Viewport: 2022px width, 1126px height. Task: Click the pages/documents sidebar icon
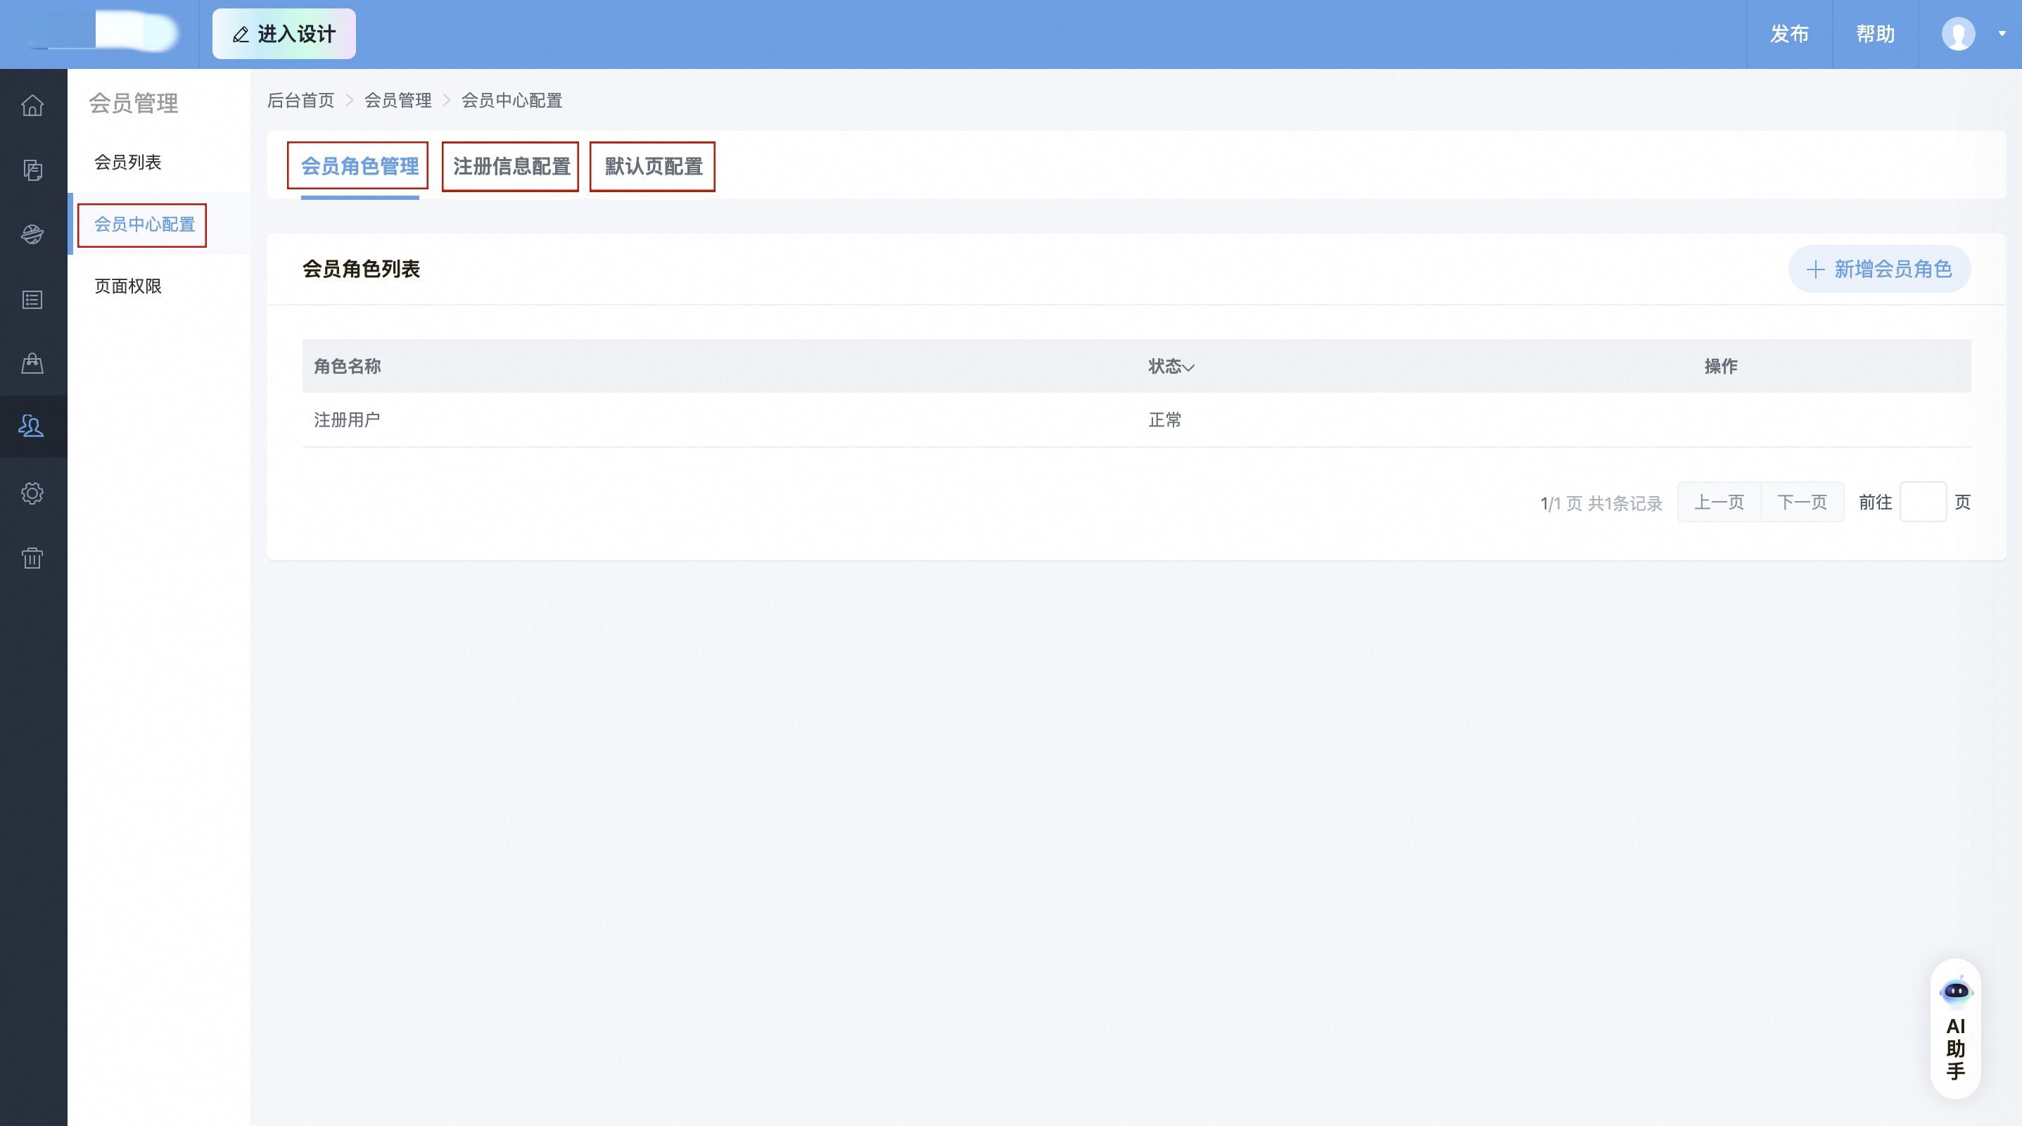[x=32, y=170]
